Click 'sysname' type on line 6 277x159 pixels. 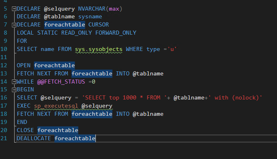point(90,17)
